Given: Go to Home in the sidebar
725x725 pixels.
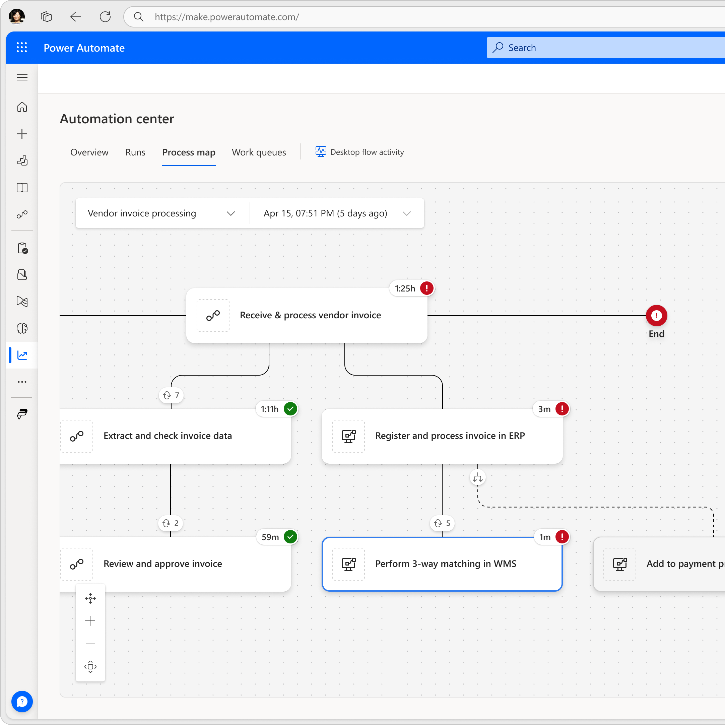Looking at the screenshot, I should (22, 107).
